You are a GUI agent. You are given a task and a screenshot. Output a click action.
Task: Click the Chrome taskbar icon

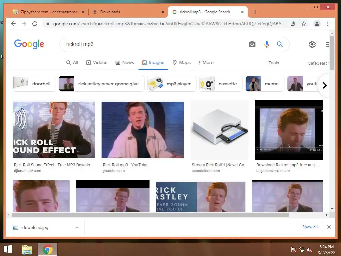(x=48, y=249)
